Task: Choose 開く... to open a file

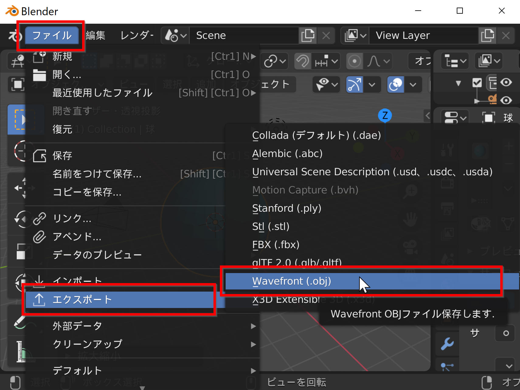Action: point(142,75)
